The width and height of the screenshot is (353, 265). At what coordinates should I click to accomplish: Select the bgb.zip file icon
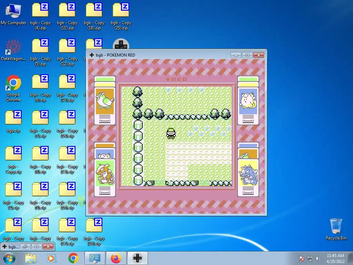[x=13, y=121]
